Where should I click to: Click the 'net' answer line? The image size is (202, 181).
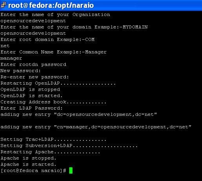coord(5,46)
